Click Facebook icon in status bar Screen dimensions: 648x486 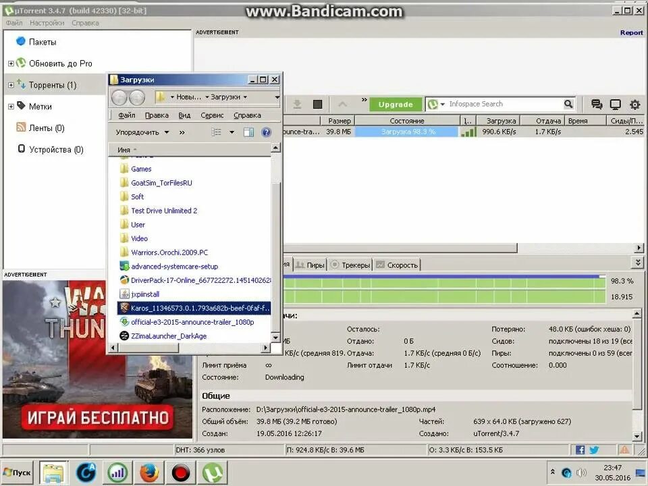click(580, 450)
